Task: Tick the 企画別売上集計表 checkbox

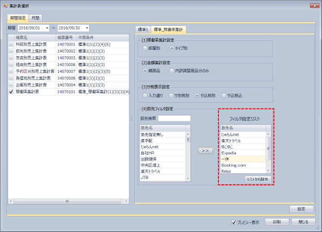Action: pyautogui.click(x=11, y=85)
